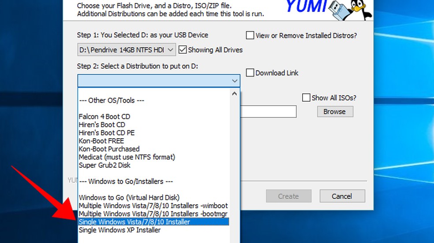Collapse the distribution selection combo box
434x243 pixels.
(x=159, y=81)
